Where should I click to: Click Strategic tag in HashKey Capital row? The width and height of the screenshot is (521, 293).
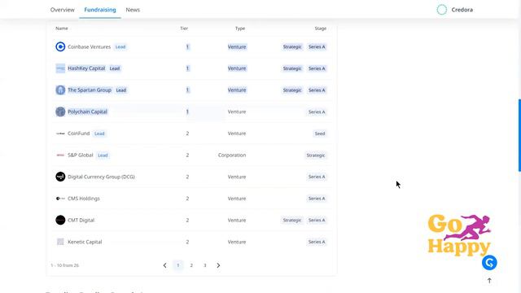click(x=292, y=68)
